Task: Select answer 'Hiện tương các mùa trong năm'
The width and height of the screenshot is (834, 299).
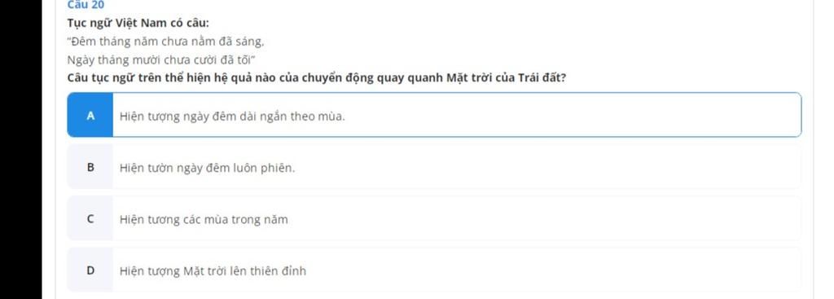Action: coord(204,219)
